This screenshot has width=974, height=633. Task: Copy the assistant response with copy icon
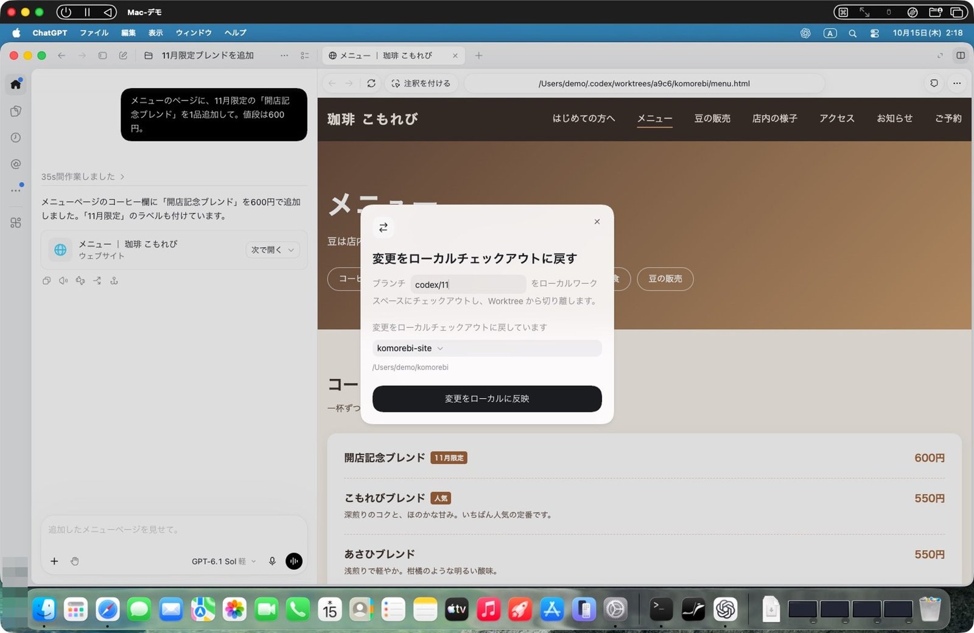pos(46,281)
